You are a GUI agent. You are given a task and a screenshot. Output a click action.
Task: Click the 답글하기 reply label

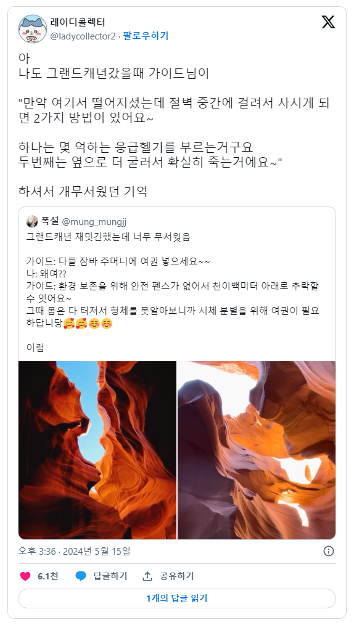click(110, 576)
